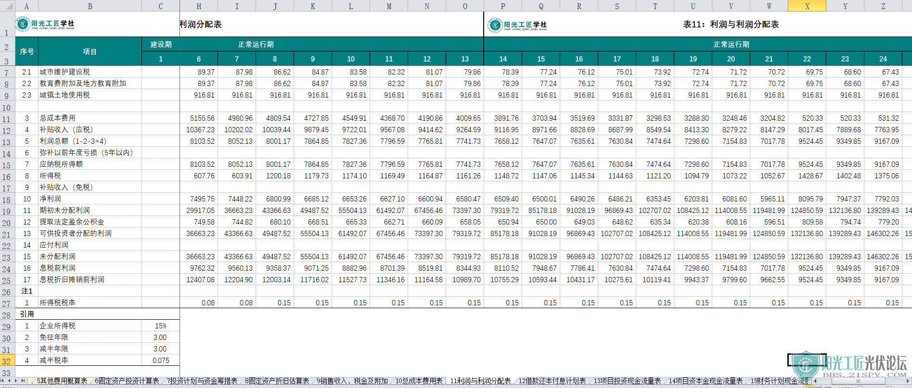Select the 11利润与利润分配表 sheet tab
Screen dimensions: 912x388
coord(480,381)
